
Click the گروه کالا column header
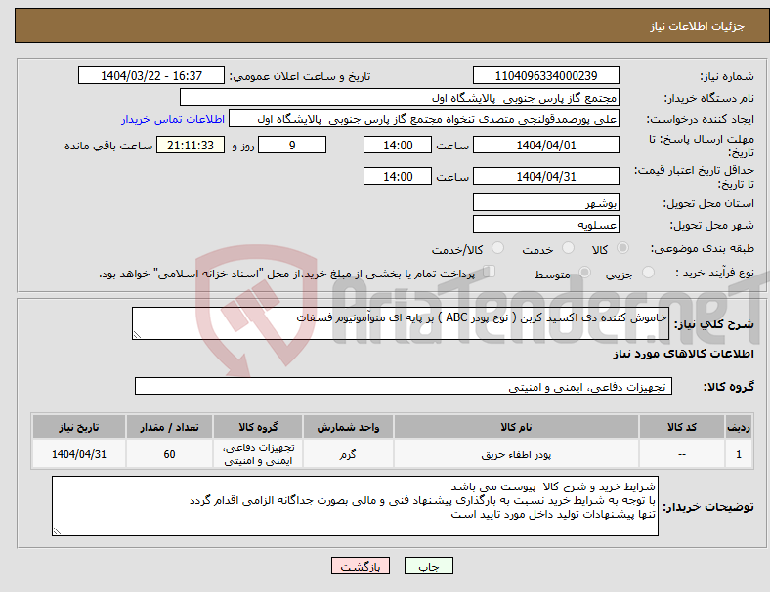tap(258, 427)
